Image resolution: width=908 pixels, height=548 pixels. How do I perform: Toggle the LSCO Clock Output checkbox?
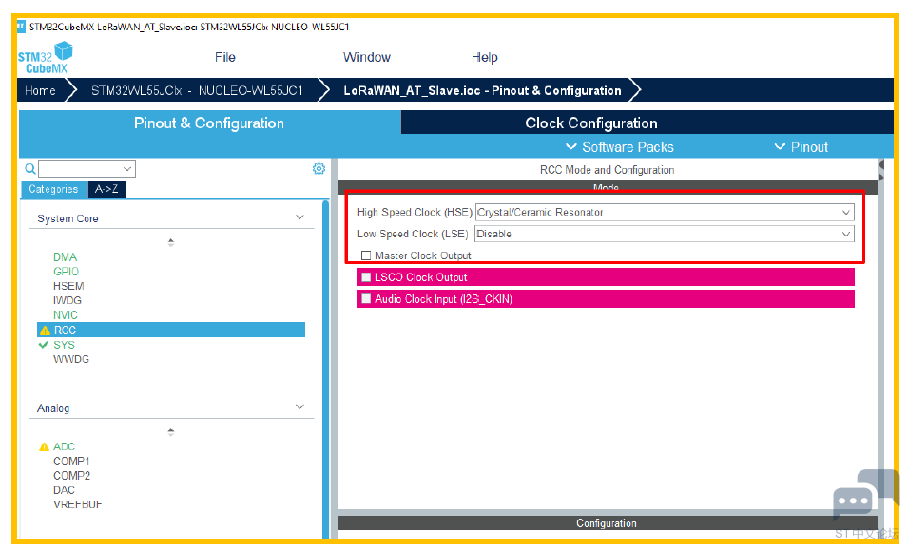click(366, 277)
